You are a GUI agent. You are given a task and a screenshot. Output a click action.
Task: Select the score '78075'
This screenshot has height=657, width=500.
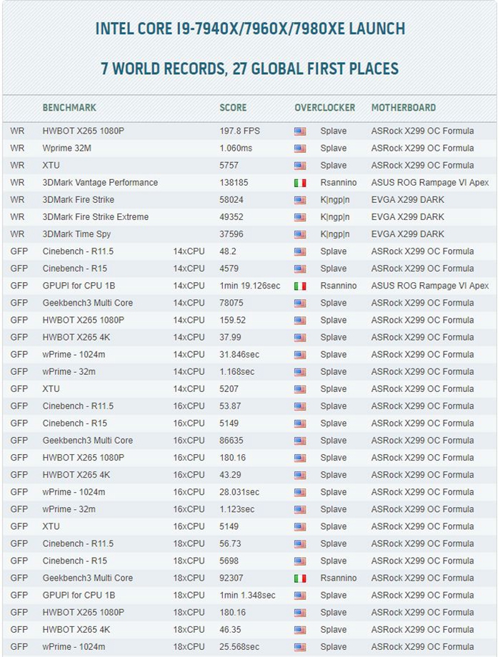tap(231, 303)
